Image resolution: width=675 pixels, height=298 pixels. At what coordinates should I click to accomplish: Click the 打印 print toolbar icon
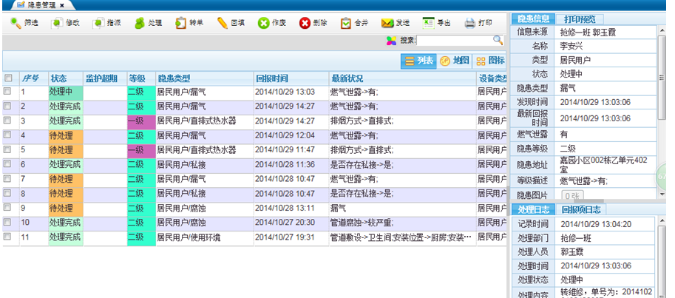(470, 23)
